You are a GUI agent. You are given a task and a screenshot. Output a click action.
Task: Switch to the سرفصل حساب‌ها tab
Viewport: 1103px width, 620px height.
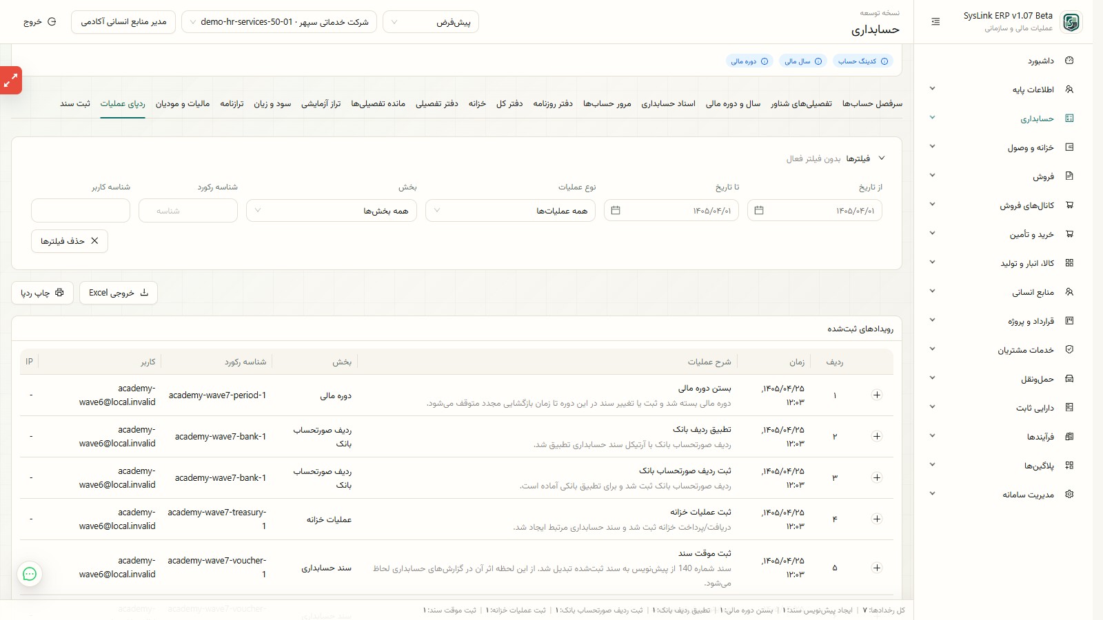872,103
